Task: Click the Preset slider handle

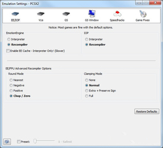Action: tap(35, 141)
